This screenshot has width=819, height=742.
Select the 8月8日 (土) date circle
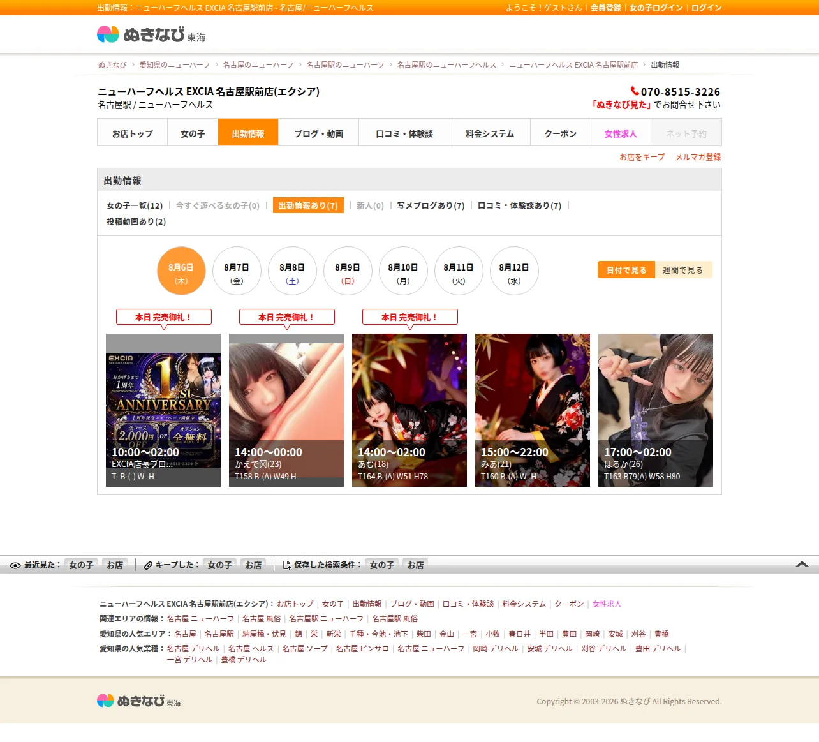[292, 271]
